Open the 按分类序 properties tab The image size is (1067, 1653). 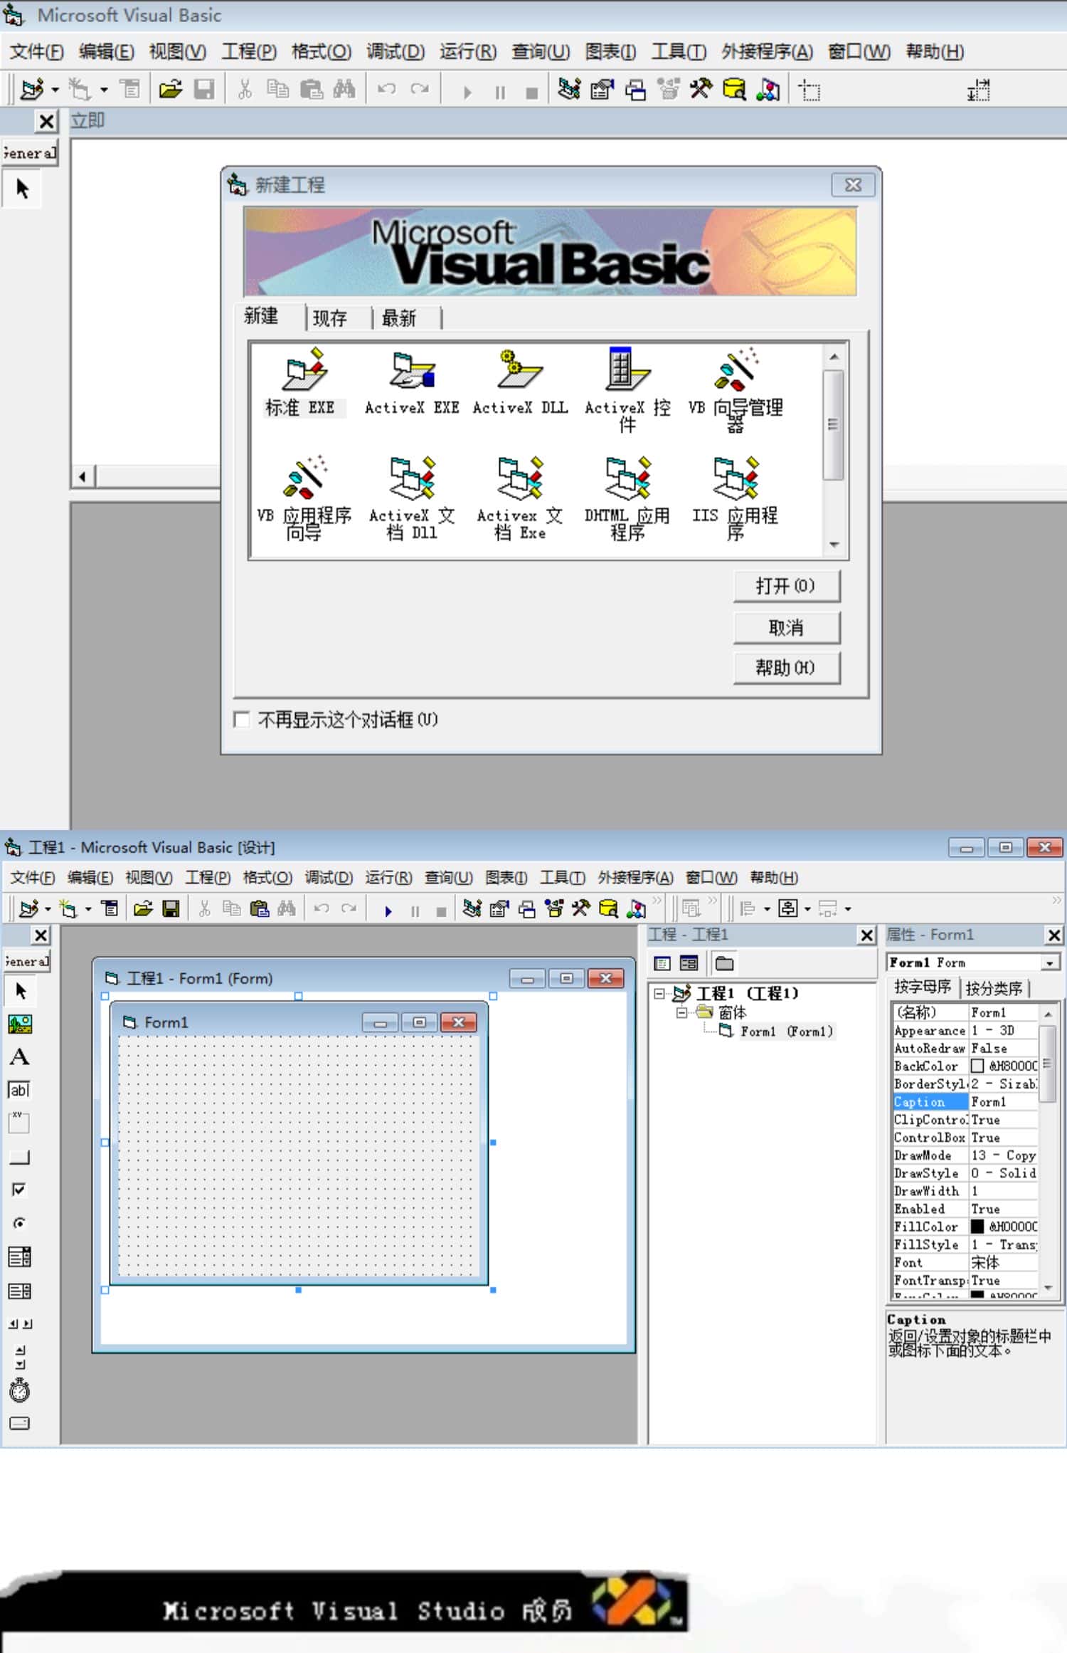(994, 988)
